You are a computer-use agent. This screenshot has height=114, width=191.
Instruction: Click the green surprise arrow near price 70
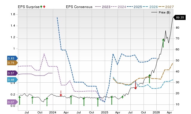(x=163, y=43)
